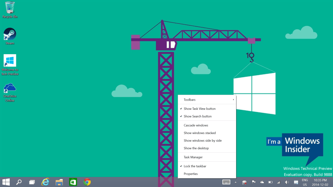This screenshot has width=333, height=187.
Task: Choose Show the desktop
Action: click(207, 148)
